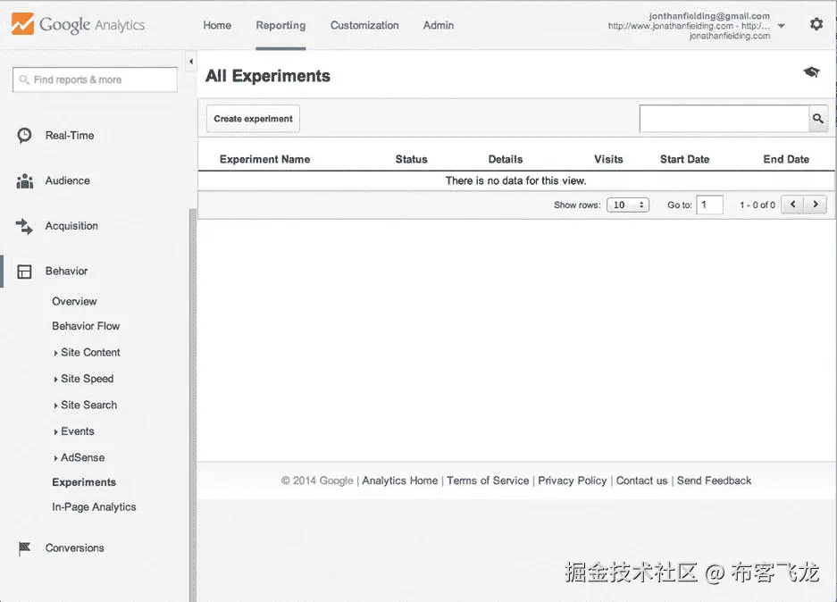
Task: Open Acquisition reports section
Action: click(71, 226)
